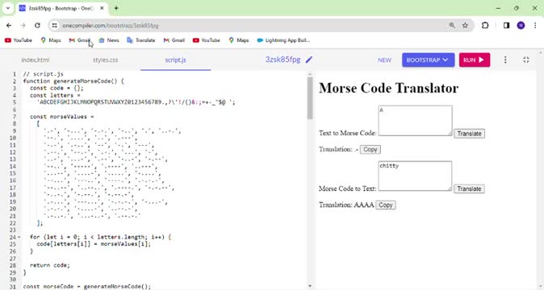Image resolution: width=544 pixels, height=290 pixels.
Task: Reload the page with the refresh icon
Action: tap(37, 25)
